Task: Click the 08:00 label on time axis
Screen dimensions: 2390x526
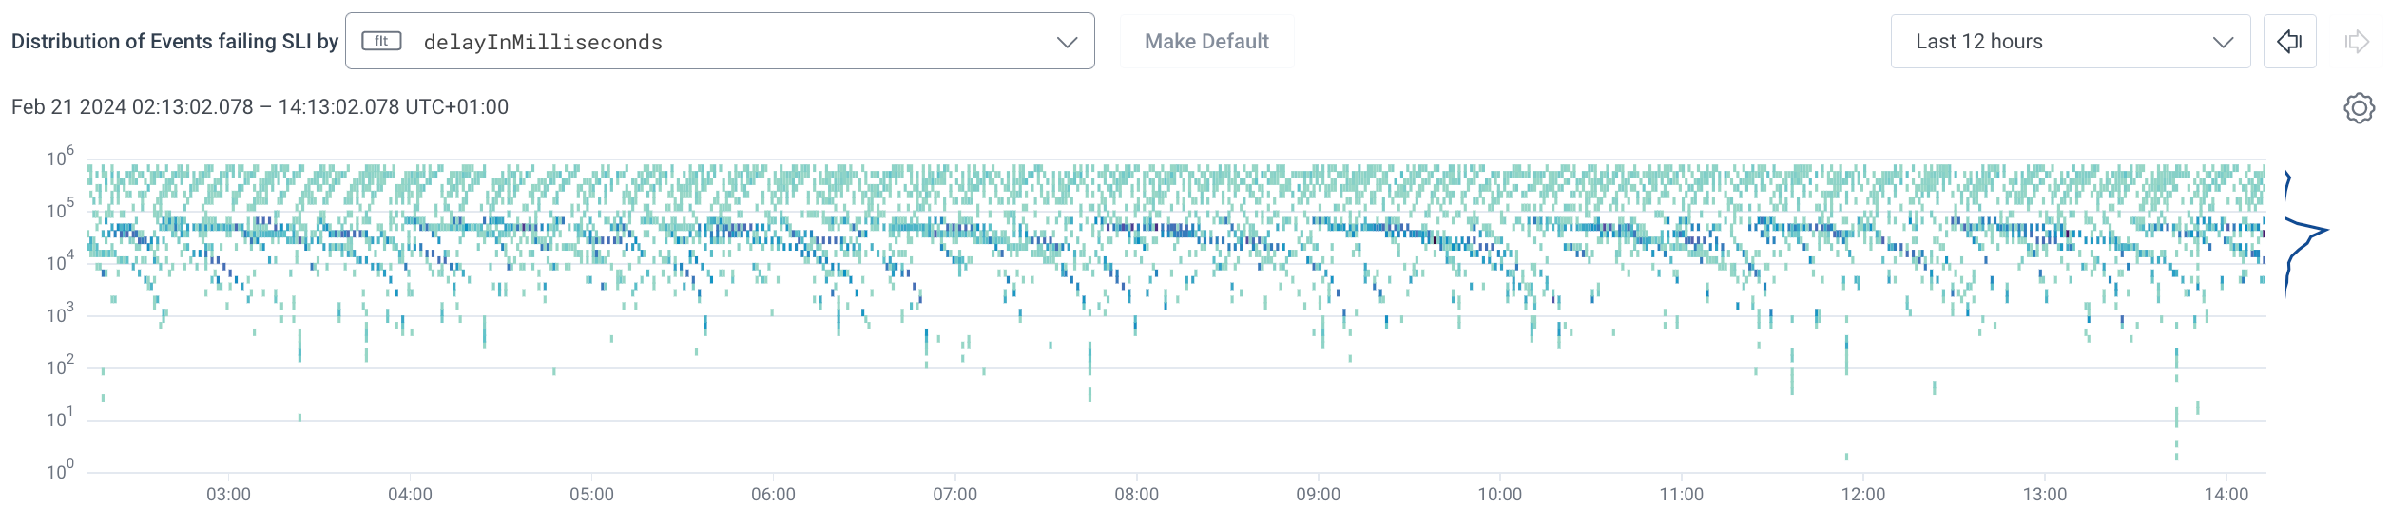Action: point(1136,495)
